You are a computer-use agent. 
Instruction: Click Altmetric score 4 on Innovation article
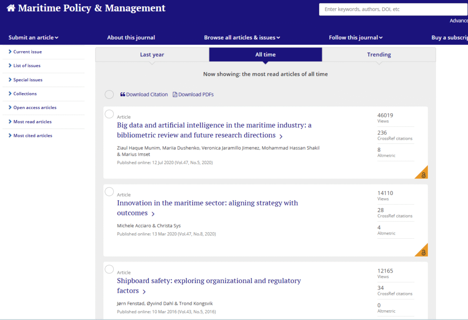tap(379, 227)
